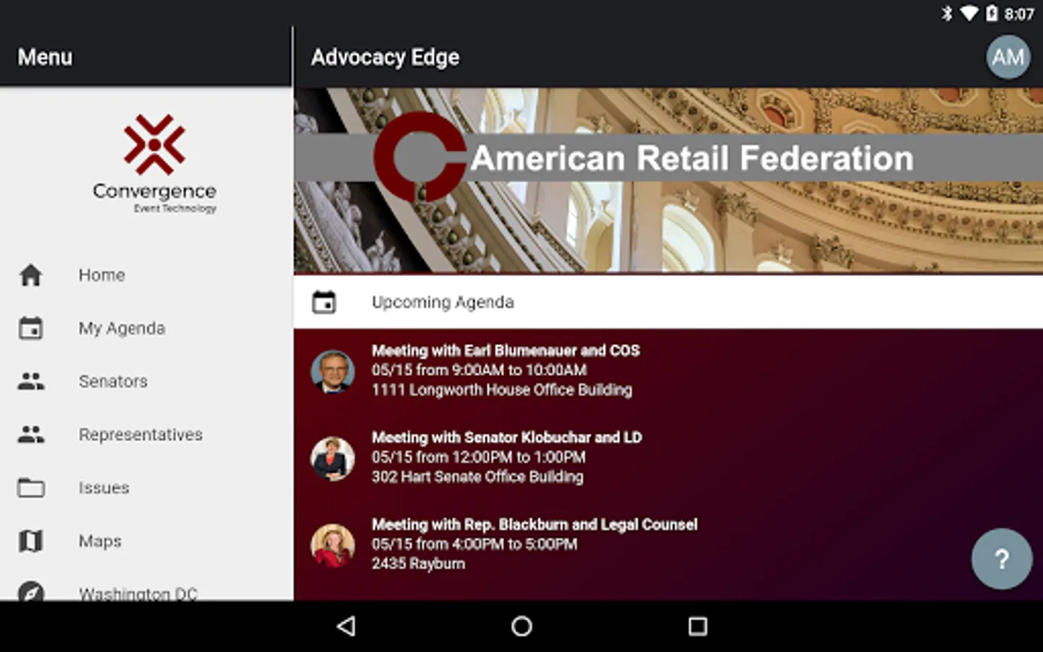The image size is (1043, 652).
Task: Open Senator Klobuchar's photo thumbnail
Action: pos(332,458)
